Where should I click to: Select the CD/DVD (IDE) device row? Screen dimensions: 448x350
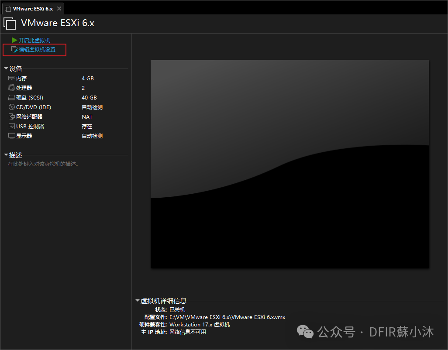pos(68,107)
